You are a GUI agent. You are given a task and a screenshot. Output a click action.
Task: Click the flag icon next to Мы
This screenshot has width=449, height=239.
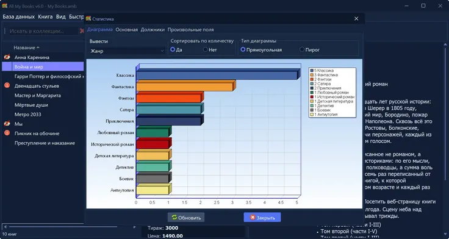[x=7, y=123]
